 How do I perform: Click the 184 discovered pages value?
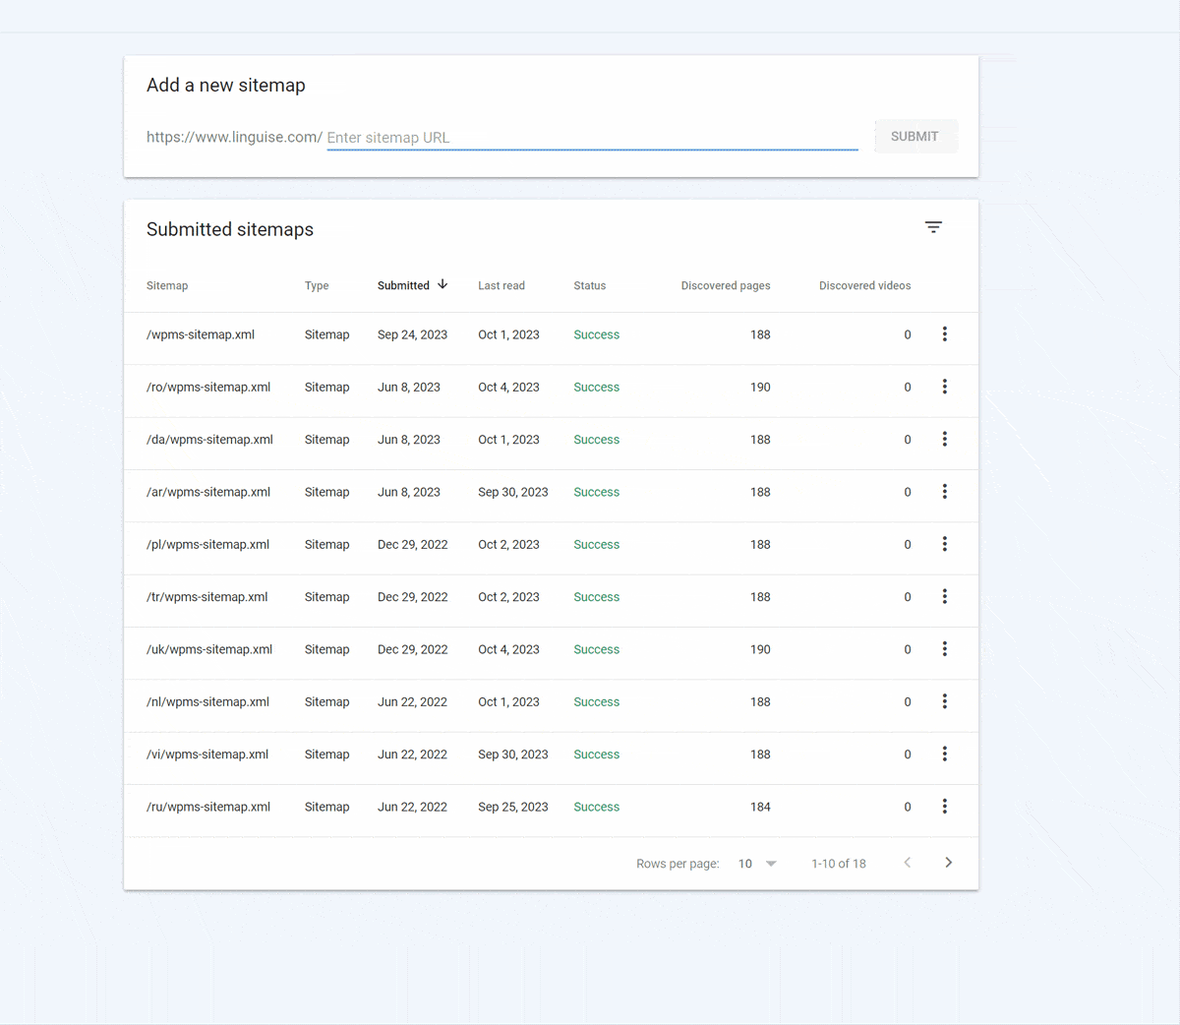760,807
